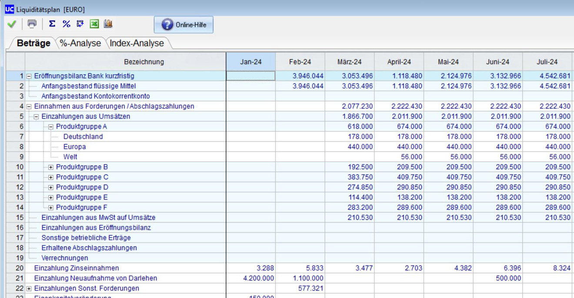Click the percent symbol toolbar icon
This screenshot has width=574, height=298.
(66, 24)
